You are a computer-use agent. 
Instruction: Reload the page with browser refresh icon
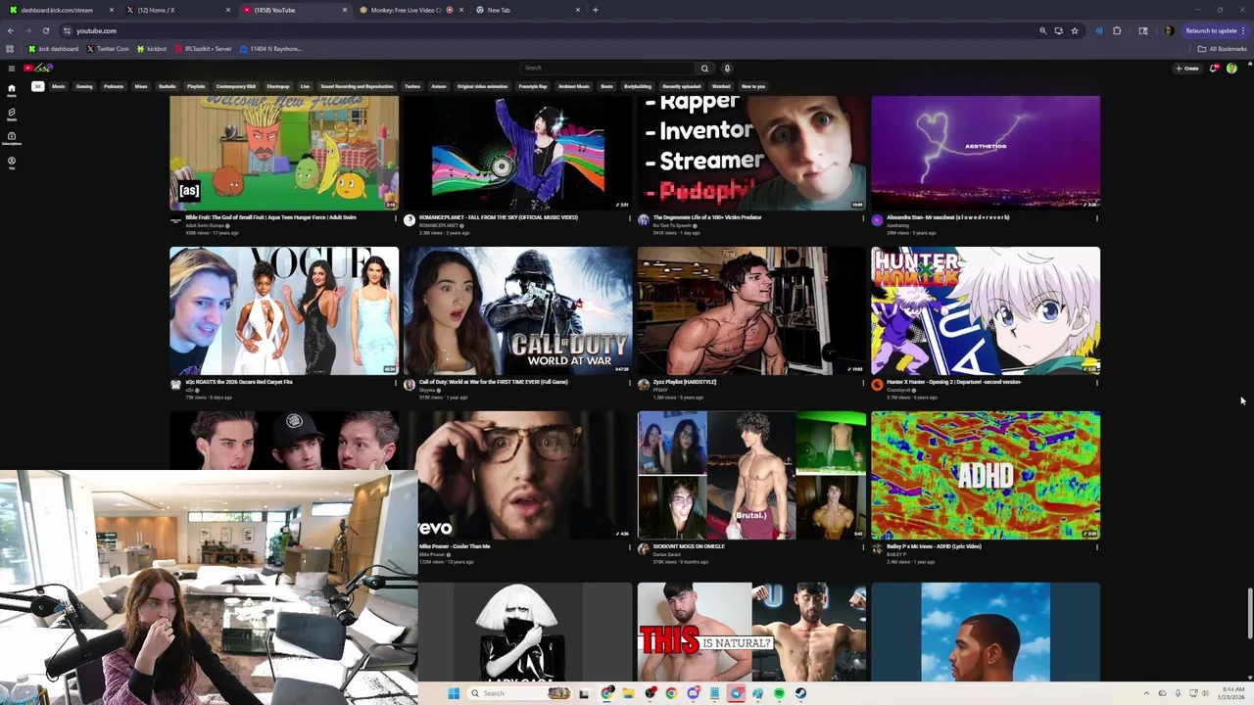pos(45,30)
